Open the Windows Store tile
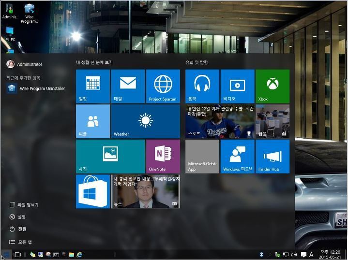This screenshot has height=260, width=348. point(93,191)
